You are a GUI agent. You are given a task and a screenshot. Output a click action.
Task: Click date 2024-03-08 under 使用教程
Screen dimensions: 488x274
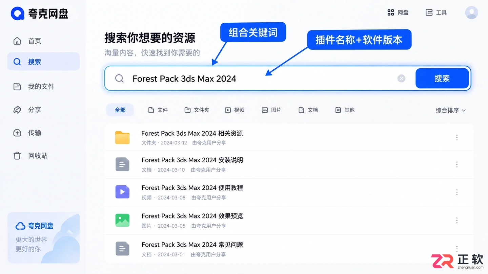[171, 198]
